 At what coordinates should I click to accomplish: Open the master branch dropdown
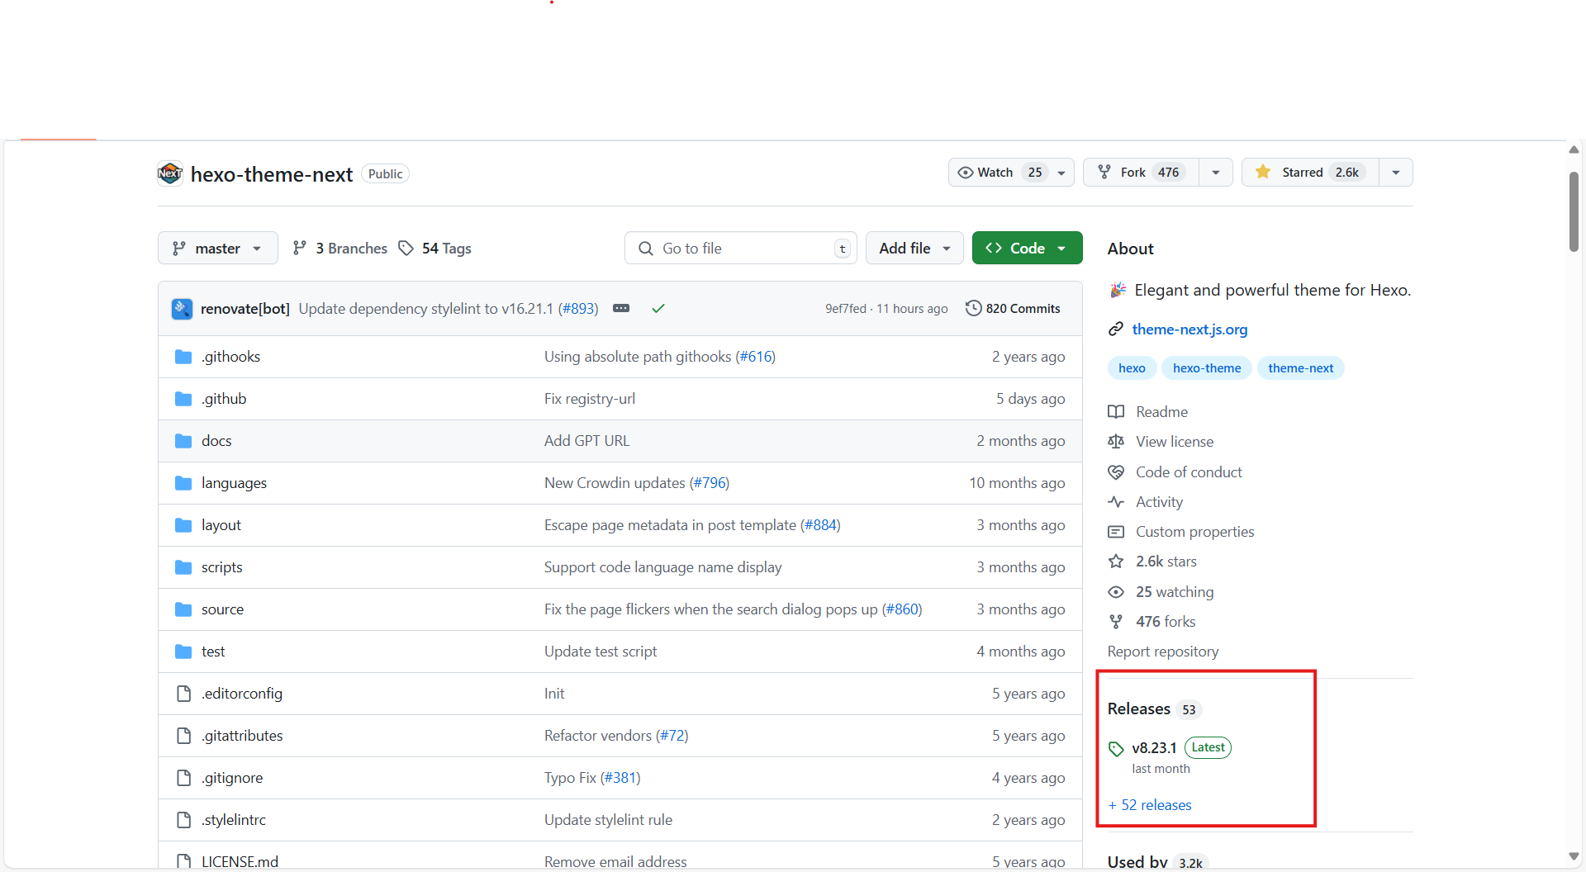click(217, 249)
